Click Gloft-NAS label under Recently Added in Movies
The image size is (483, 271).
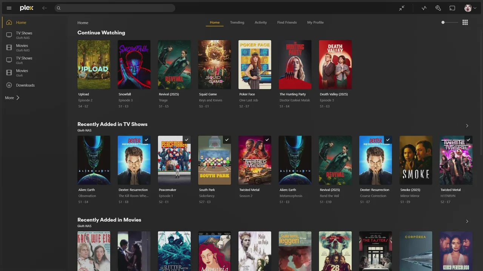(85, 226)
